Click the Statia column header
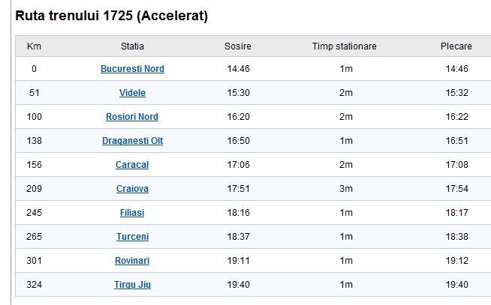The width and height of the screenshot is (491, 305). [132, 46]
